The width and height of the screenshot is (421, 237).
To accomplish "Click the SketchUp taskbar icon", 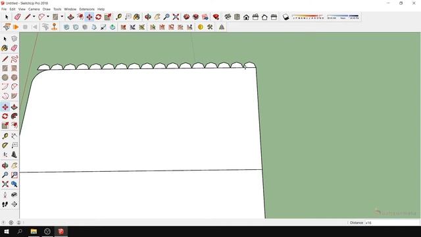I will click(x=61, y=231).
